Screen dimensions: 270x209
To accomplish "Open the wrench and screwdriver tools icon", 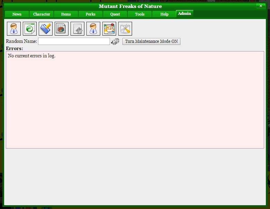I will pyautogui.click(x=125, y=29).
